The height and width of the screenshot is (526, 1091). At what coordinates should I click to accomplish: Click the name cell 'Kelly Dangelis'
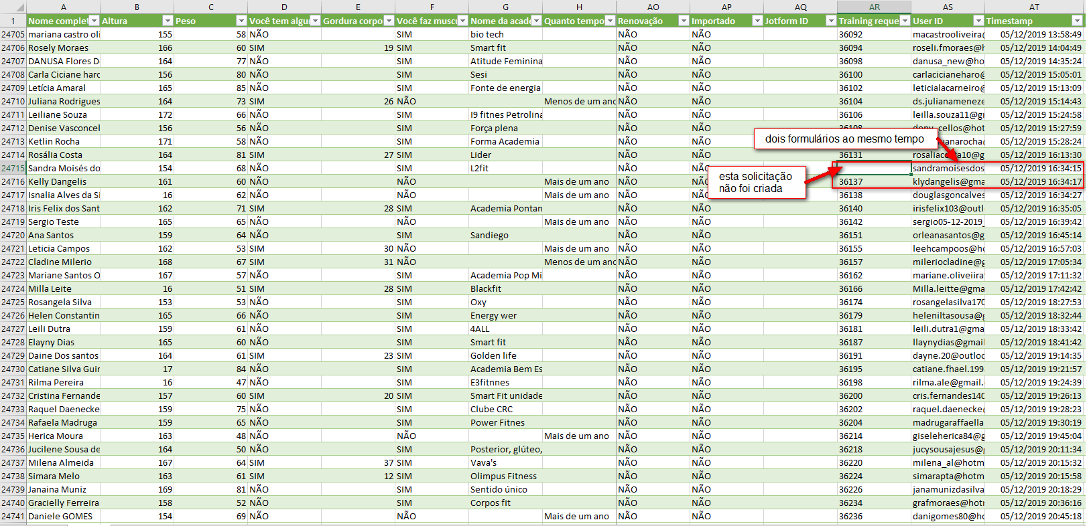64,181
